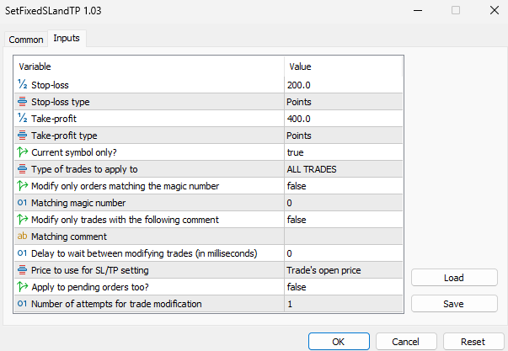
Task: Click the Load button
Action: (452, 278)
